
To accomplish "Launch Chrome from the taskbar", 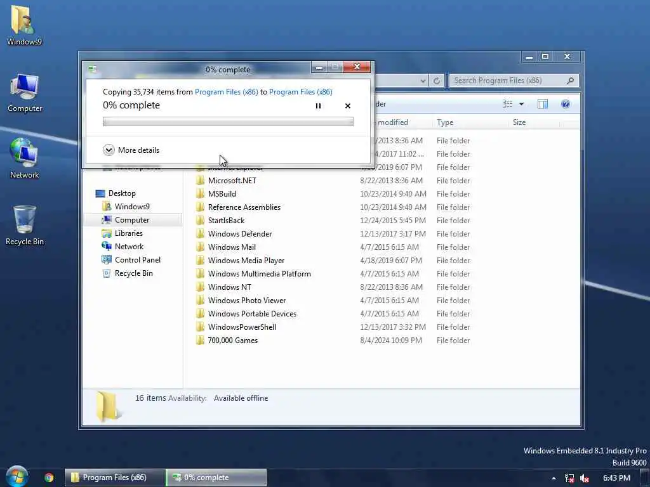I will coord(49,477).
